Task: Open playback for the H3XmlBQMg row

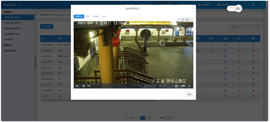Action: point(239,79)
